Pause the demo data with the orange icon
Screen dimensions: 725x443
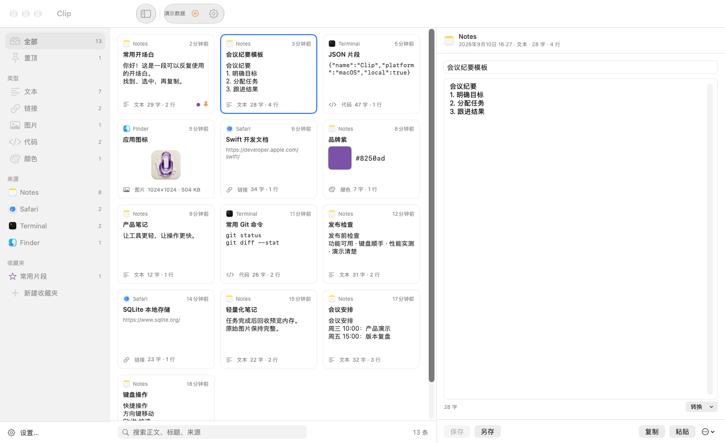click(195, 14)
